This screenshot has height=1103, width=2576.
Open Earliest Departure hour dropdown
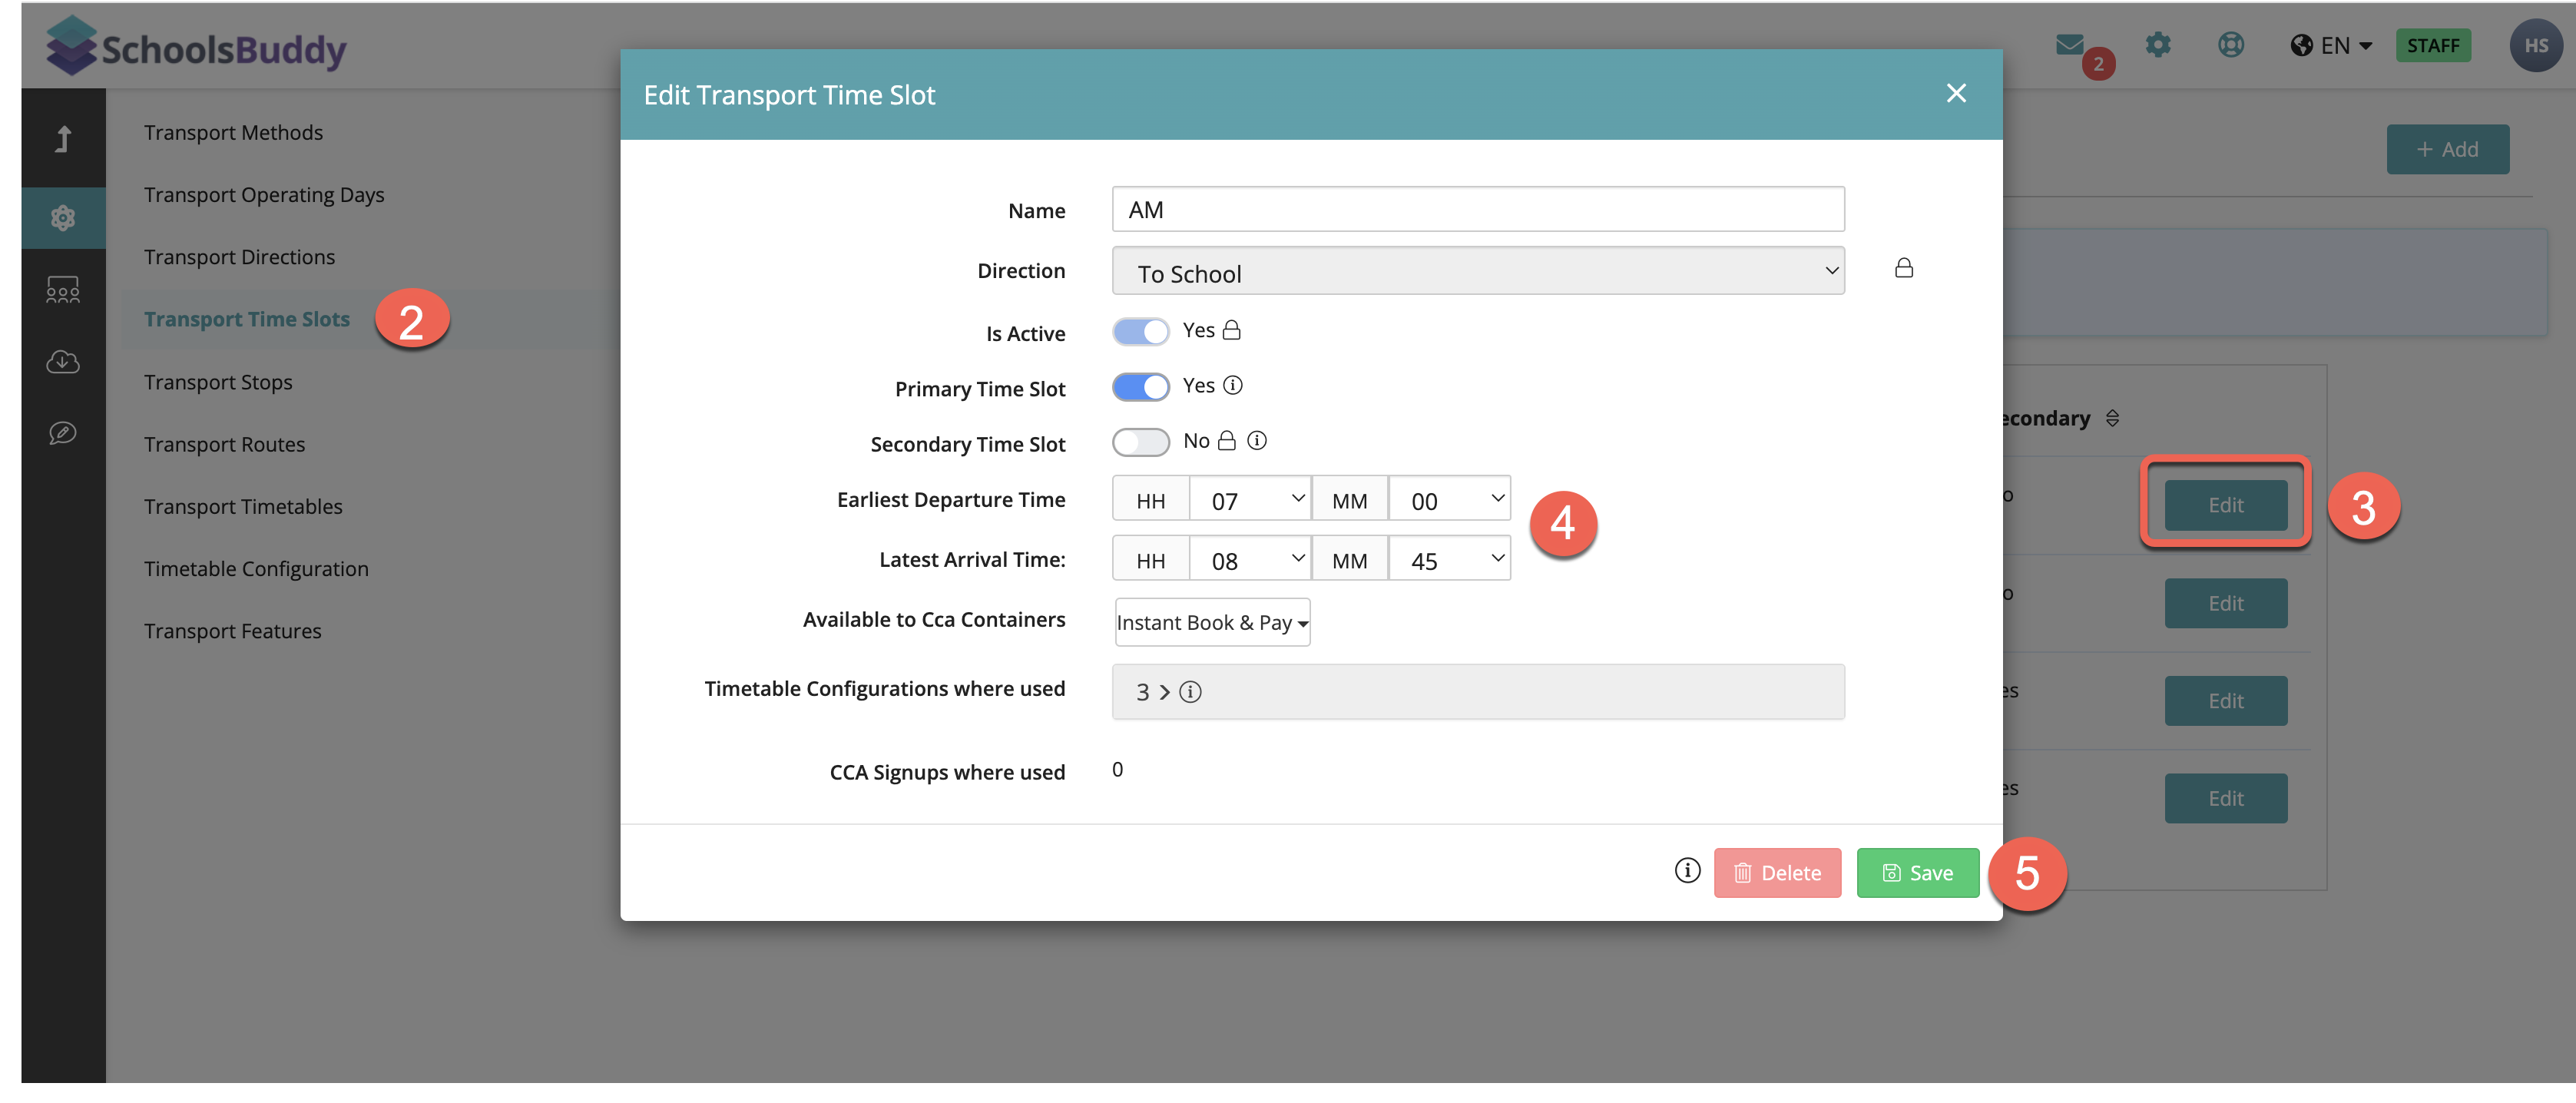point(1250,499)
